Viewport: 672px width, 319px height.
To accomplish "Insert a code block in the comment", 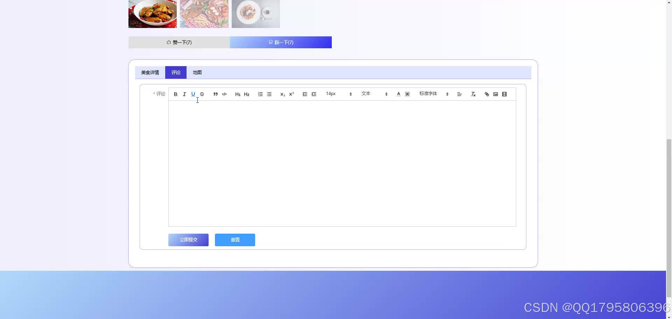I will [224, 94].
